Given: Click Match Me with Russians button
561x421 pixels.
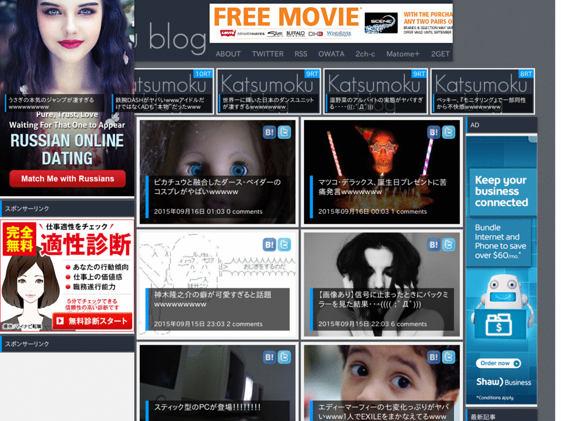Looking at the screenshot, I should [x=67, y=179].
